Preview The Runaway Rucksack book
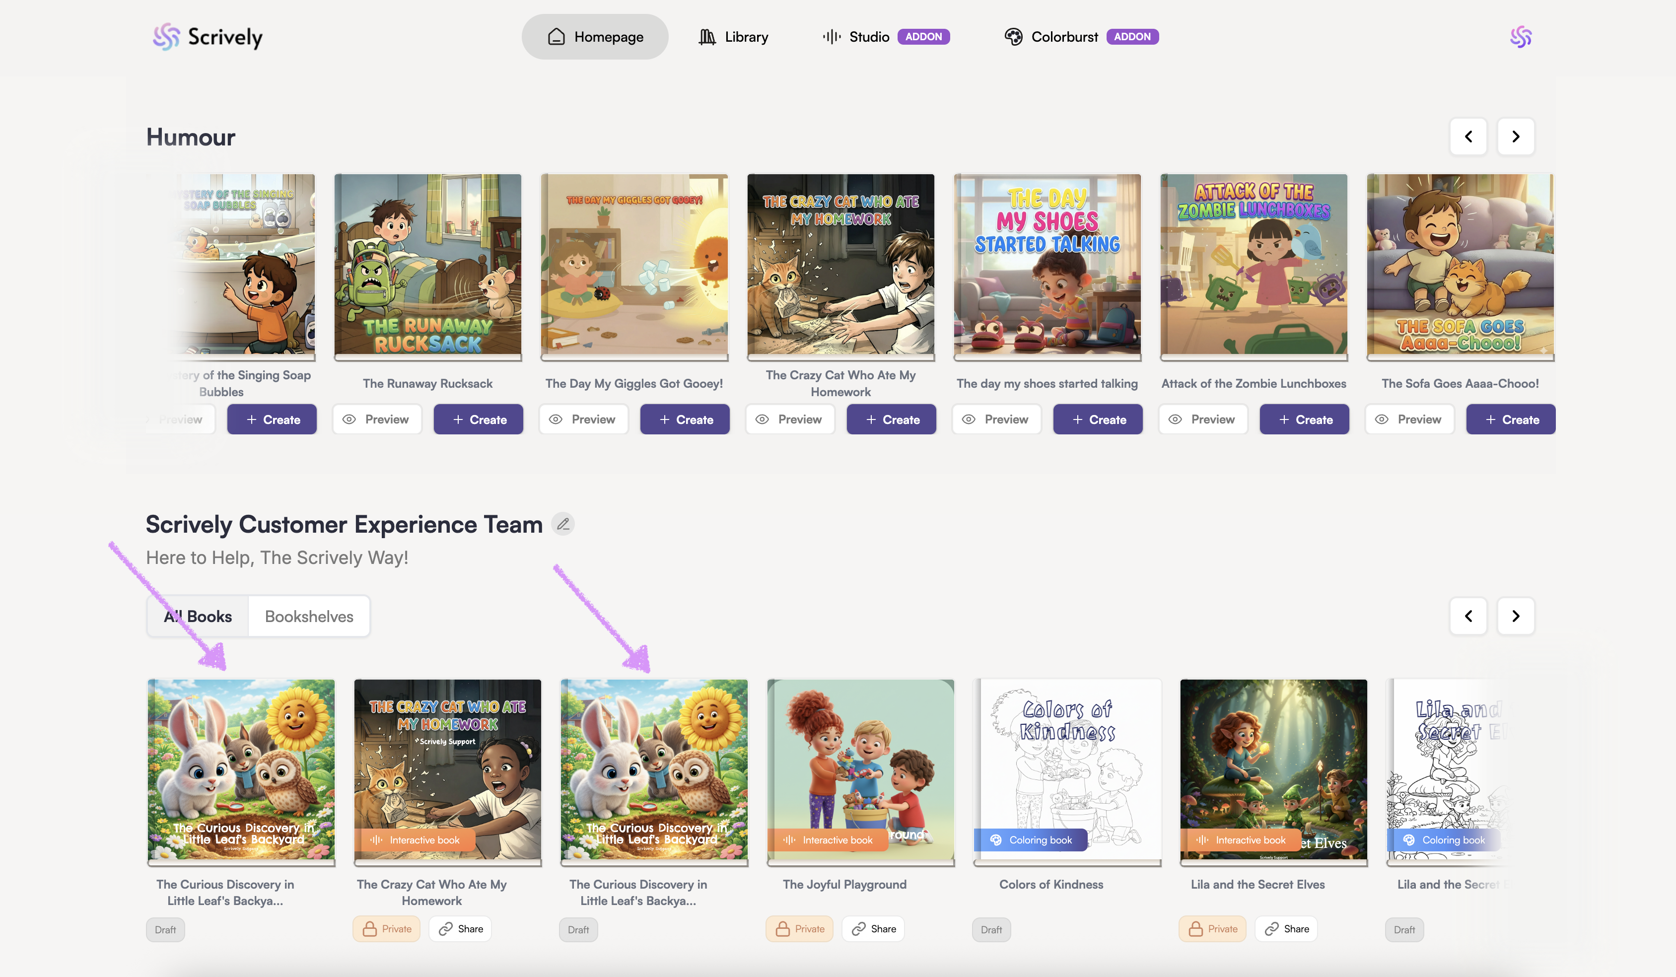The image size is (1676, 977). [376, 419]
